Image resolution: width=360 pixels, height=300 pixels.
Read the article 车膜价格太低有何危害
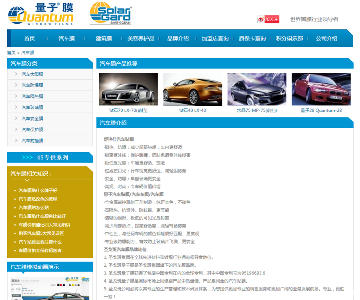(40, 251)
